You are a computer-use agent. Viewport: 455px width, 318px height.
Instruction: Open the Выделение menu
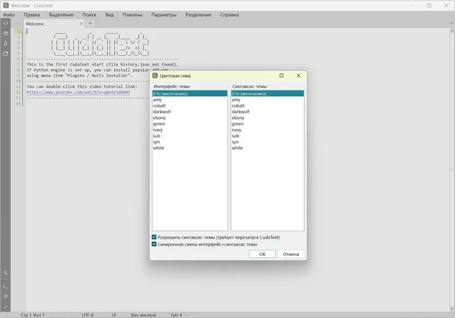[61, 15]
